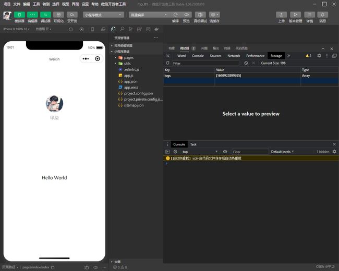
Task: Select the search icon in editor sidebar
Action: pyautogui.click(x=122, y=29)
